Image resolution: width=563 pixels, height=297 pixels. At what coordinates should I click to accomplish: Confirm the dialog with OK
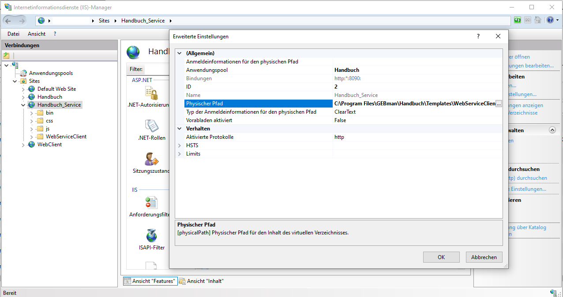tap(441, 257)
